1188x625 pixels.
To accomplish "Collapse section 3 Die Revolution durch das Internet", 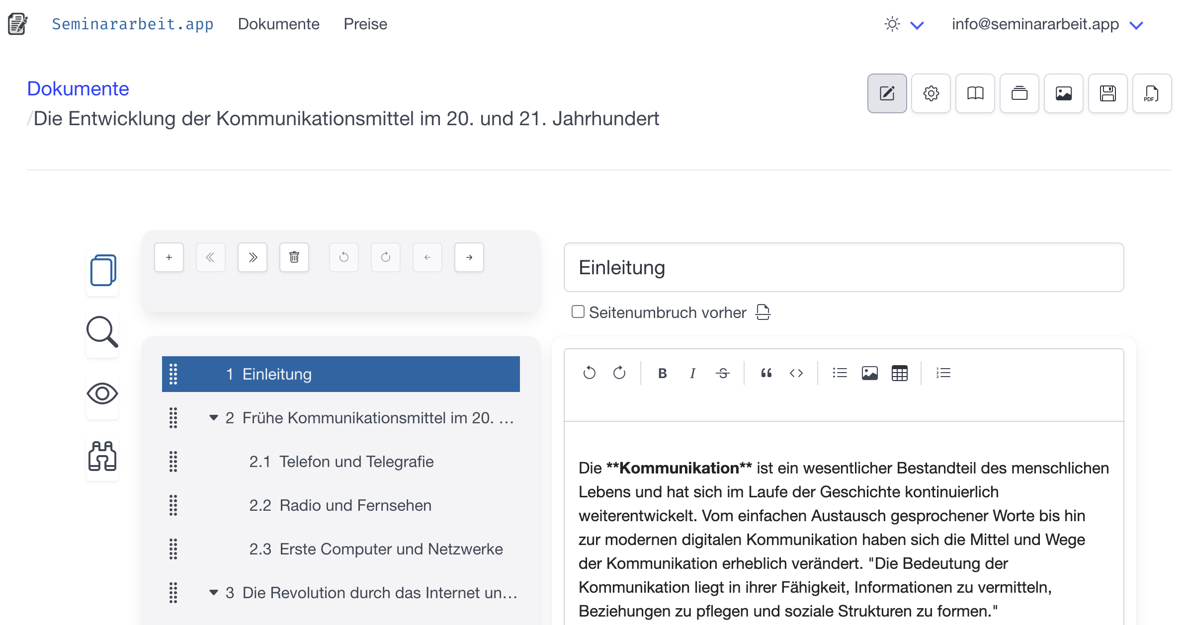I will coord(214,592).
